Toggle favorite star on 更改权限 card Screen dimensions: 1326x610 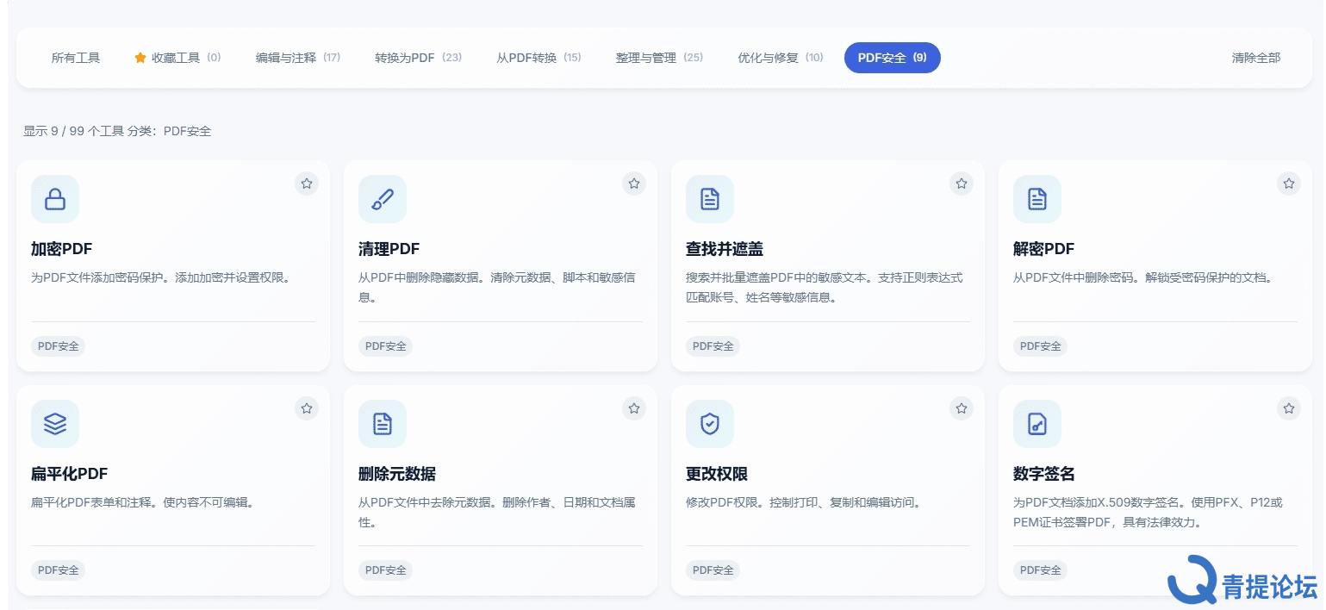click(x=962, y=408)
